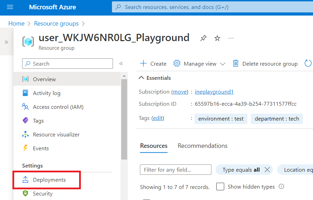
Task: Remove the Type equals all filter
Action: click(267, 170)
